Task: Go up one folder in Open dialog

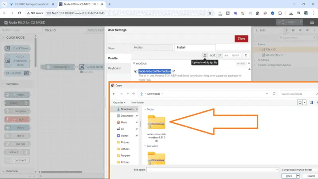Action: 134,94
